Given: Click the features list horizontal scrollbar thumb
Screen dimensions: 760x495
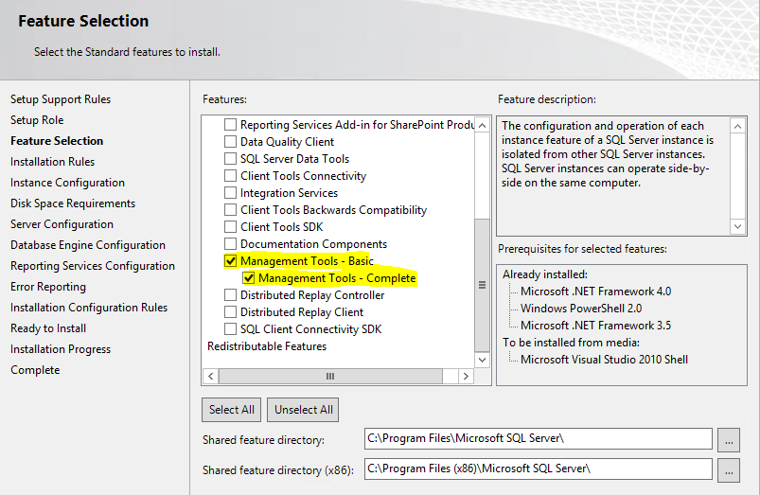Looking at the screenshot, I should [330, 377].
